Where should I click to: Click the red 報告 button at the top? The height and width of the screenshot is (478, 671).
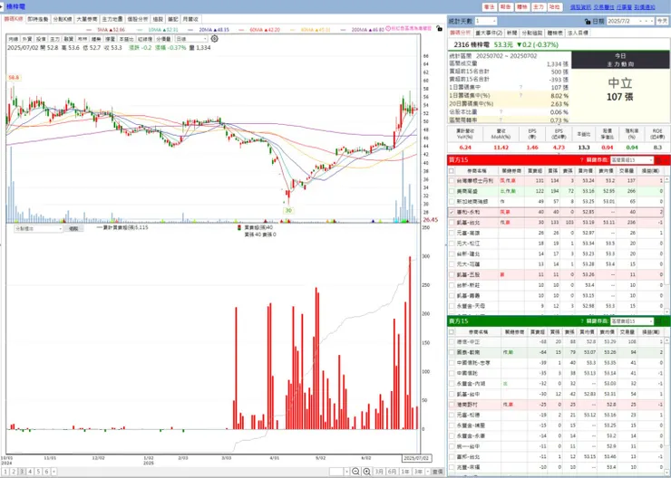point(505,7)
